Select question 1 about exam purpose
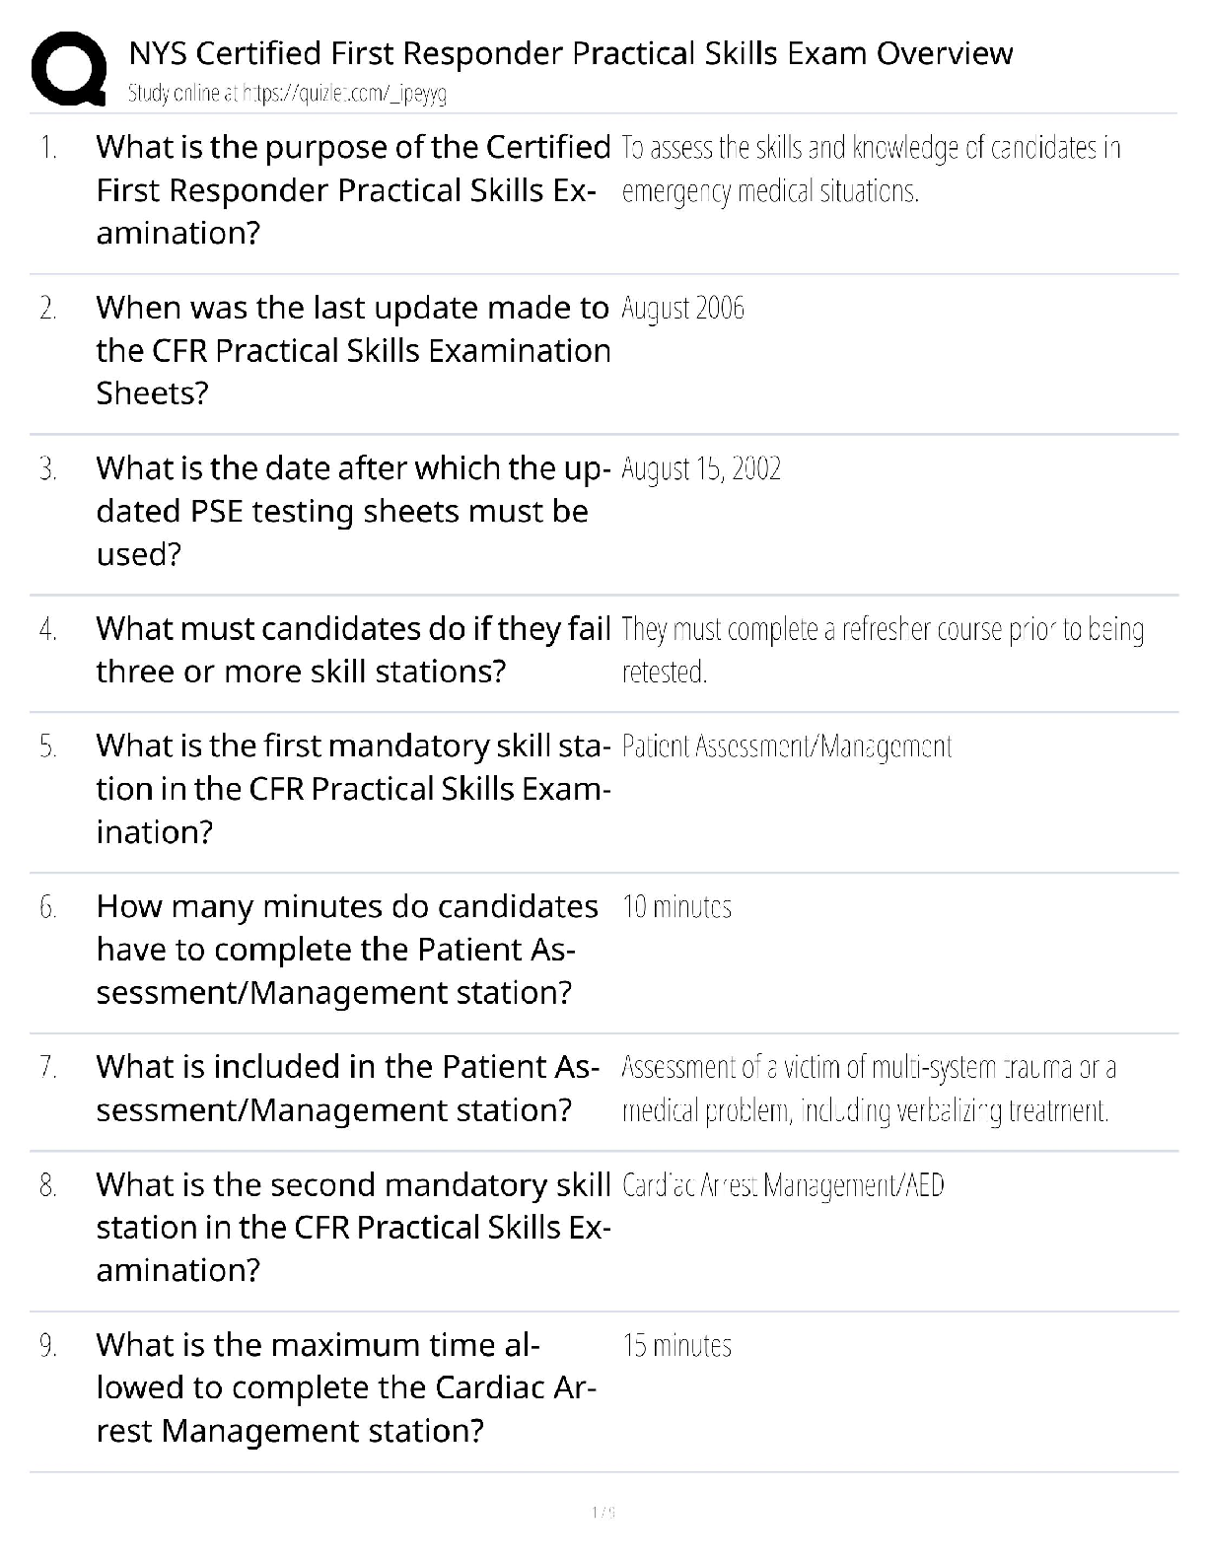This screenshot has height=1562, width=1207. pyautogui.click(x=353, y=190)
